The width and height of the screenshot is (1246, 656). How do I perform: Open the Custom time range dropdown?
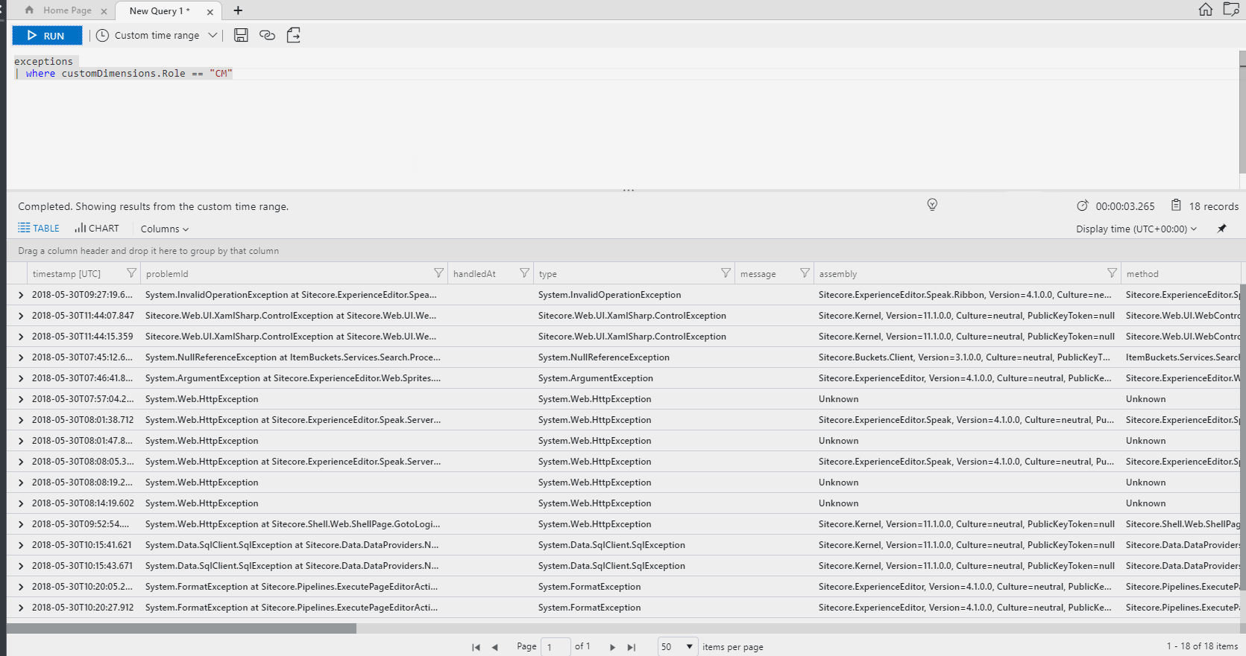point(157,35)
